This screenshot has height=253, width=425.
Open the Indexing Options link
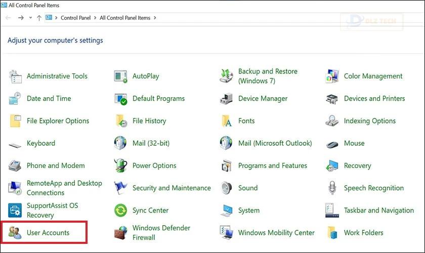tap(370, 121)
